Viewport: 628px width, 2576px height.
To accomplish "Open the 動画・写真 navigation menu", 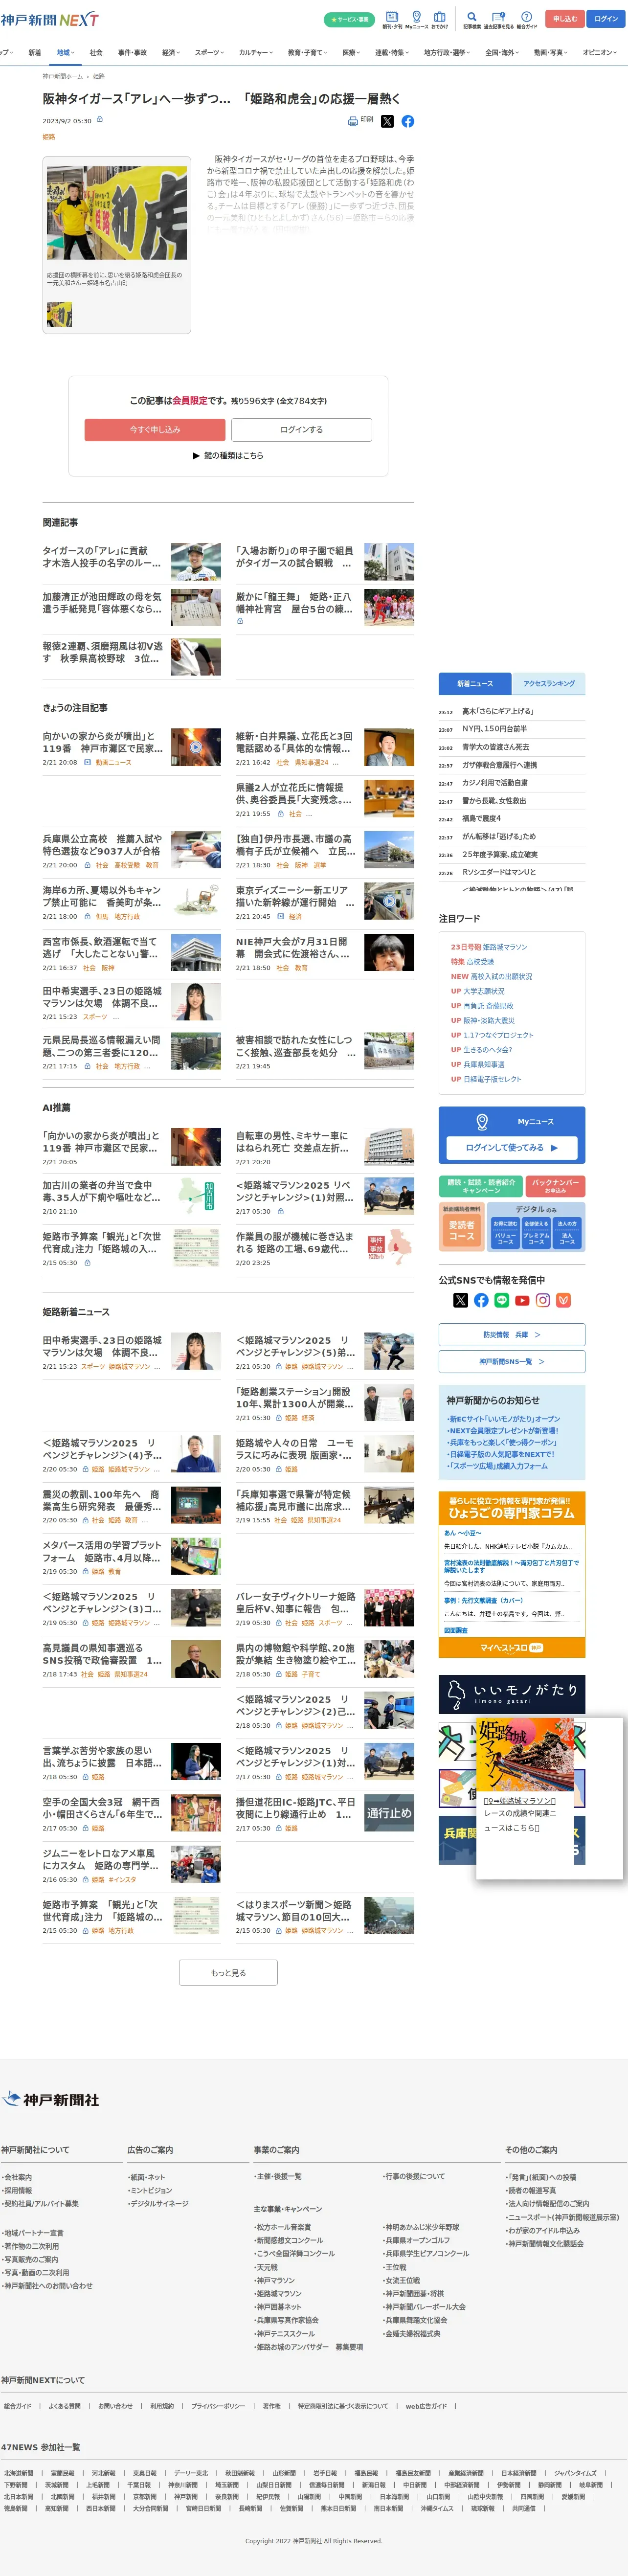I will tap(551, 52).
